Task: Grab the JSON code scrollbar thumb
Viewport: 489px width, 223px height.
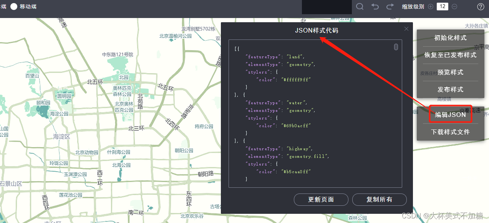Action: pyautogui.click(x=396, y=47)
